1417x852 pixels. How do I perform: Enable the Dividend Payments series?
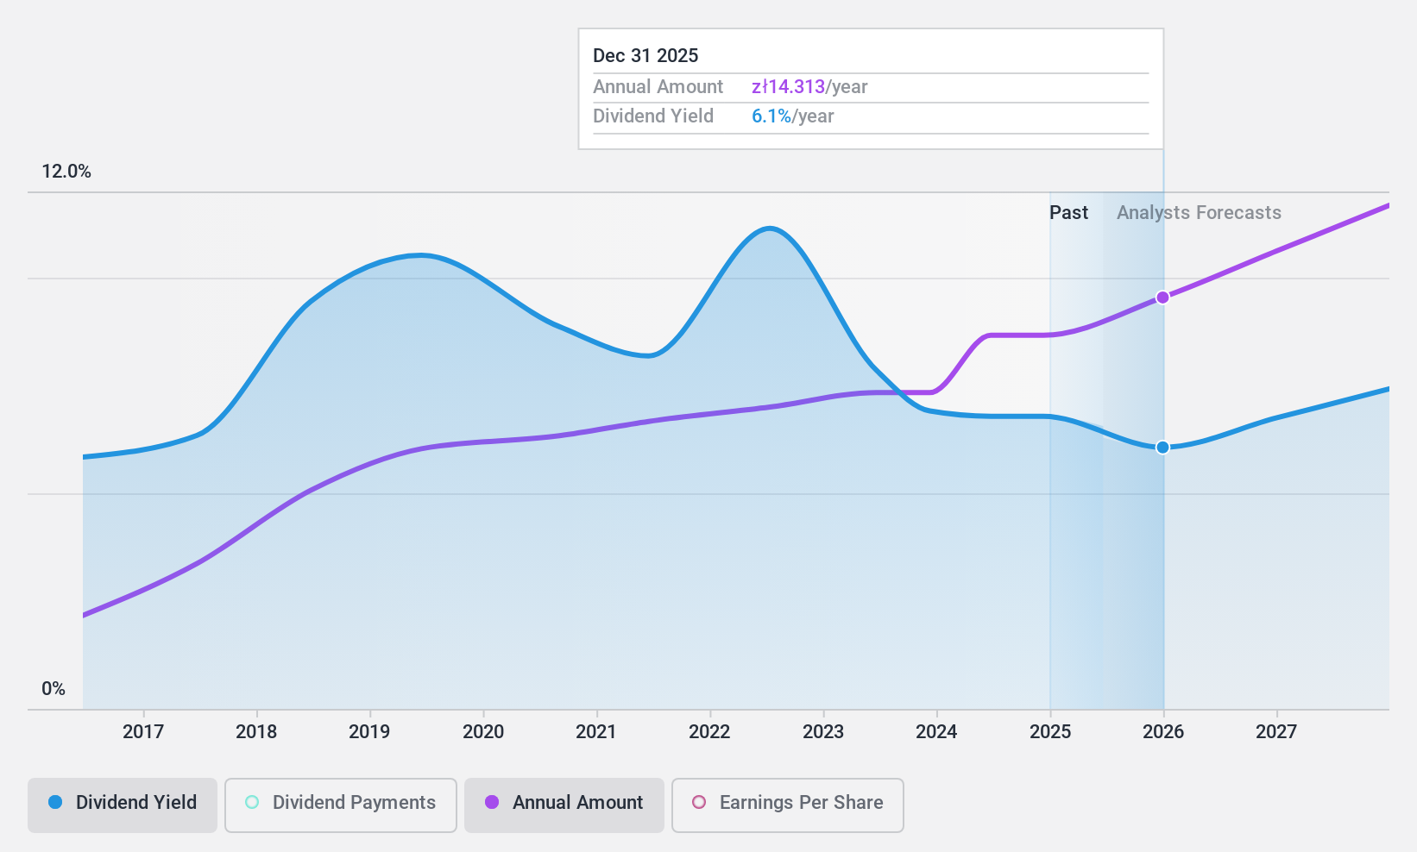(x=340, y=805)
